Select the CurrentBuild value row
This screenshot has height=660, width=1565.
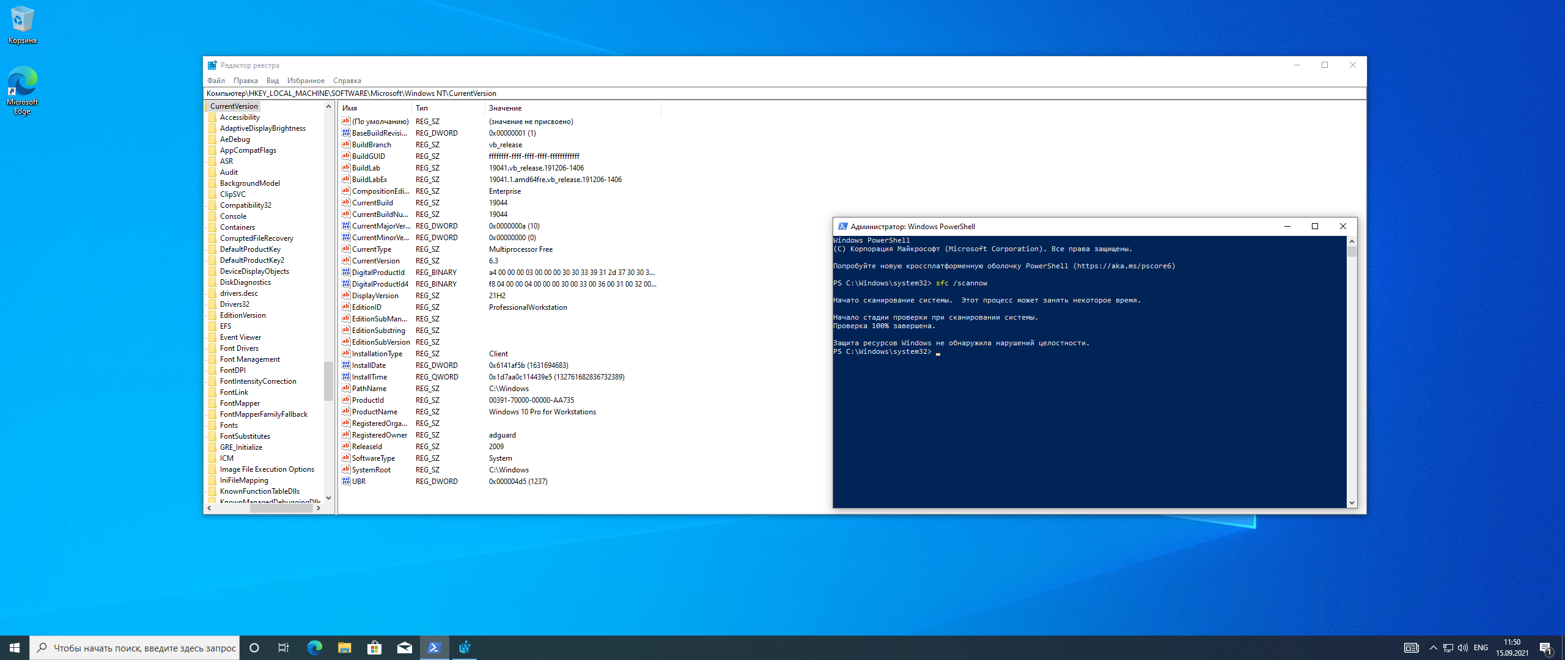[x=500, y=203]
